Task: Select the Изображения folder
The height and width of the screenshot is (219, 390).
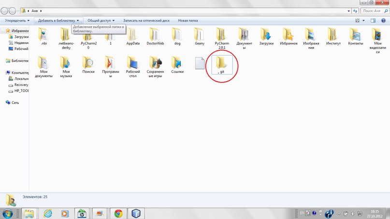Action: tap(311, 39)
